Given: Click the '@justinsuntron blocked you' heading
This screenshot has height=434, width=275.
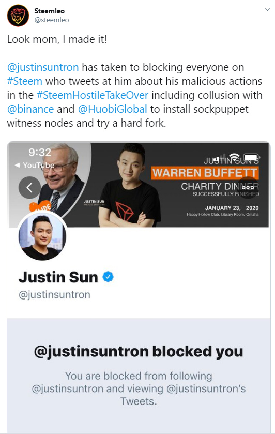Looking at the screenshot, I should 139,352.
